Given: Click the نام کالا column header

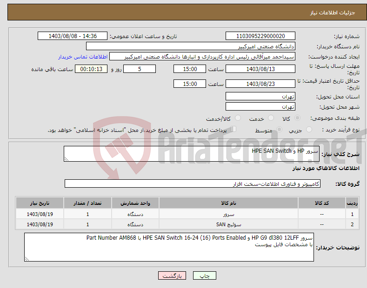Looking at the screenshot, I should (228, 203).
